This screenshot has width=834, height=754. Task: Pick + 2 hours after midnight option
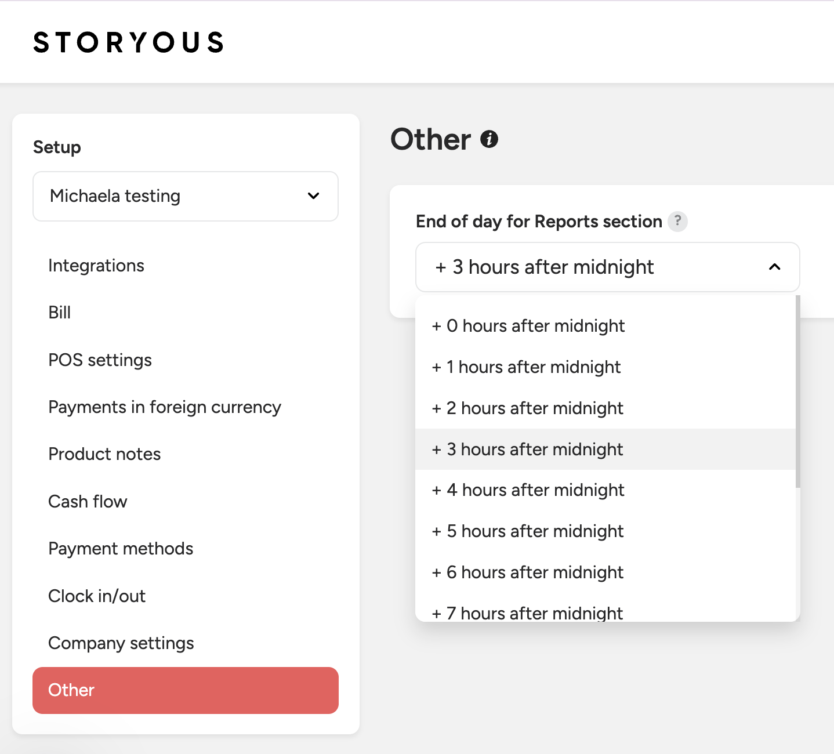[605, 408]
